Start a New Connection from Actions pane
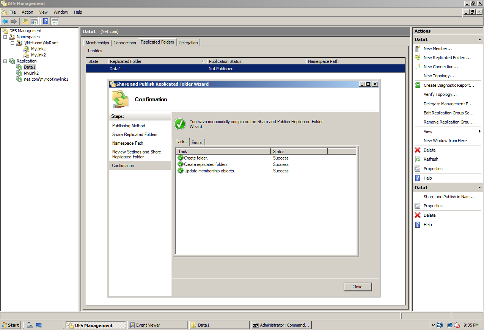 (440, 67)
